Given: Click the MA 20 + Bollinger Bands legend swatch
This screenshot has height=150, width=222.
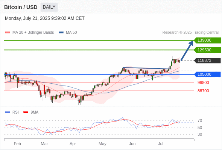Looking at the screenshot, I should tap(8, 33).
